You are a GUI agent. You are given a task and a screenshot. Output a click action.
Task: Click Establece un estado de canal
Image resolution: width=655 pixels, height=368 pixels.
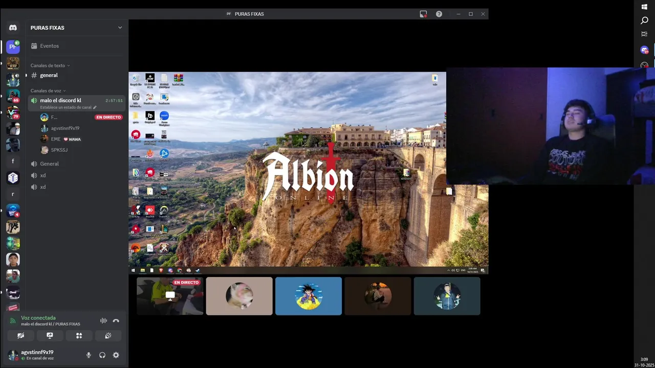(65, 107)
